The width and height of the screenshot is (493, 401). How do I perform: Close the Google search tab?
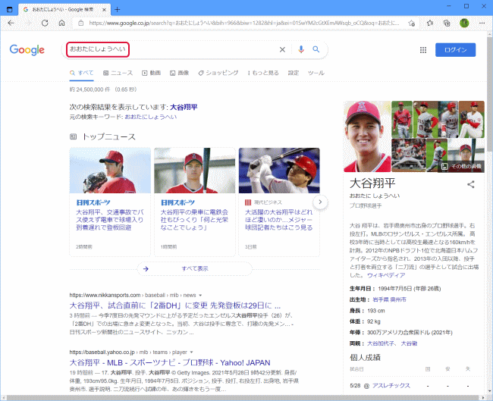104,10
